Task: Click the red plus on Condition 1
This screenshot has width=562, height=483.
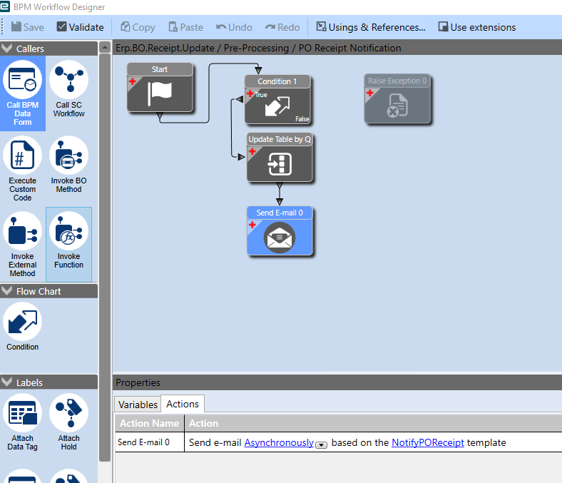Action: click(x=250, y=93)
